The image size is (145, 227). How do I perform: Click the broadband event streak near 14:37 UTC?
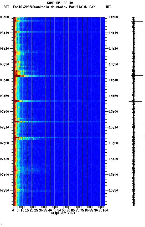point(59,76)
